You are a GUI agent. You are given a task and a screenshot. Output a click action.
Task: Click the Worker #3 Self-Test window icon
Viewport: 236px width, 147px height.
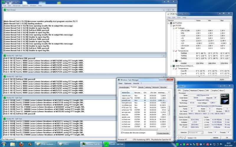click(5, 98)
